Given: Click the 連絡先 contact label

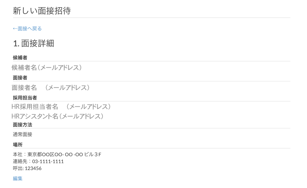Looking at the screenshot, I should pyautogui.click(x=20, y=161).
